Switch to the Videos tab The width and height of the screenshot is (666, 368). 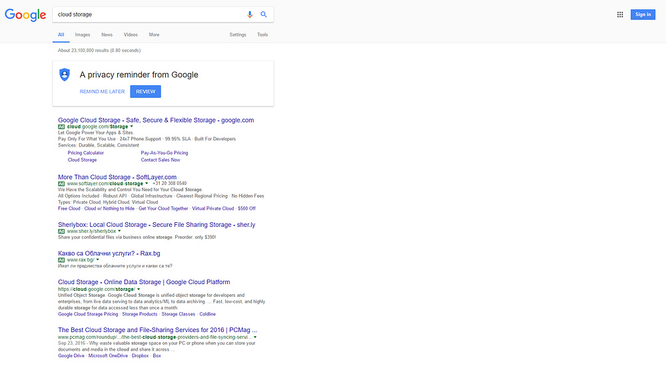coord(131,35)
